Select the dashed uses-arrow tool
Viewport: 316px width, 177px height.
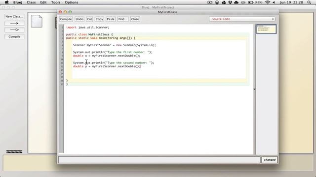coord(14,23)
